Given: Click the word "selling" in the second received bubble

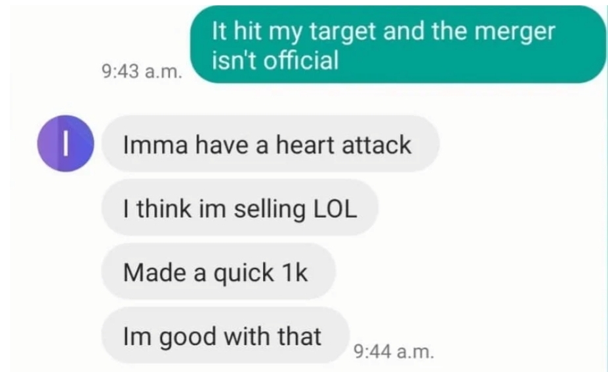Looking at the screenshot, I should coord(270,210).
